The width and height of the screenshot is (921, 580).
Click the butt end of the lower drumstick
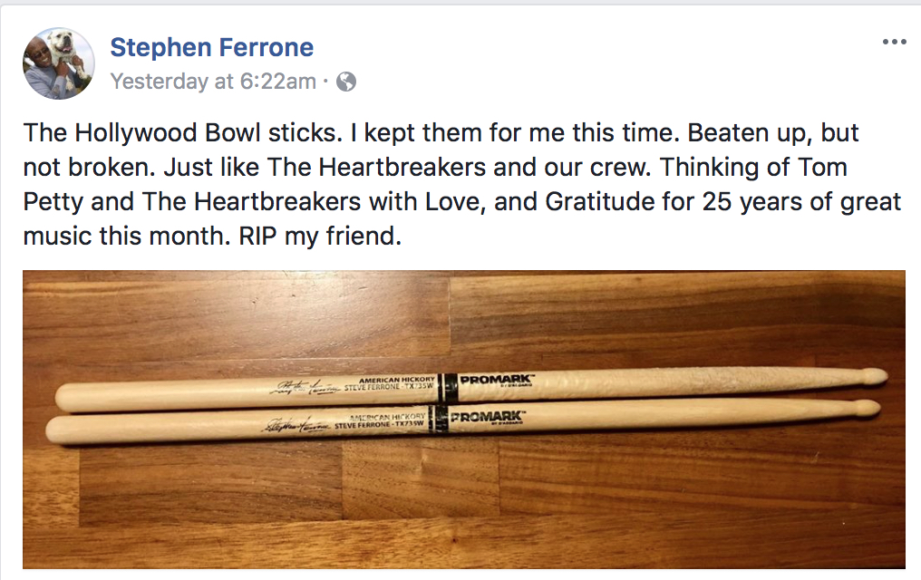click(x=56, y=430)
